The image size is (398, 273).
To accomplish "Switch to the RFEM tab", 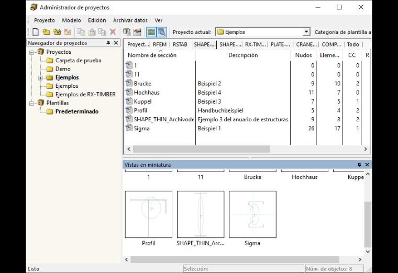I will 160,44.
